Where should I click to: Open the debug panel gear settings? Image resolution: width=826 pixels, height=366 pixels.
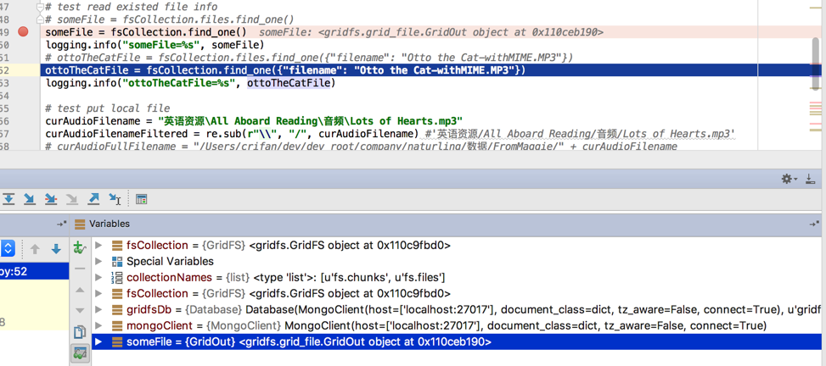point(788,179)
